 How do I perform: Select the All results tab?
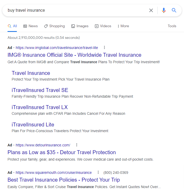pyautogui.click(x=12, y=26)
